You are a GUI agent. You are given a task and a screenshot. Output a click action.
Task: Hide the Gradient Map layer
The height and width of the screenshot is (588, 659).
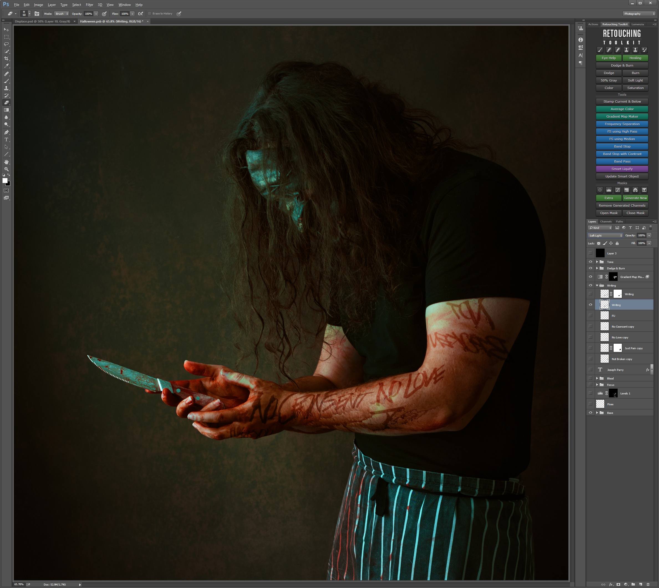[x=591, y=277]
